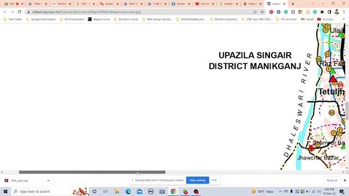Open the BCS Preparation bookmark folder
This screenshot has width=349, height=196.
click(x=72, y=20)
